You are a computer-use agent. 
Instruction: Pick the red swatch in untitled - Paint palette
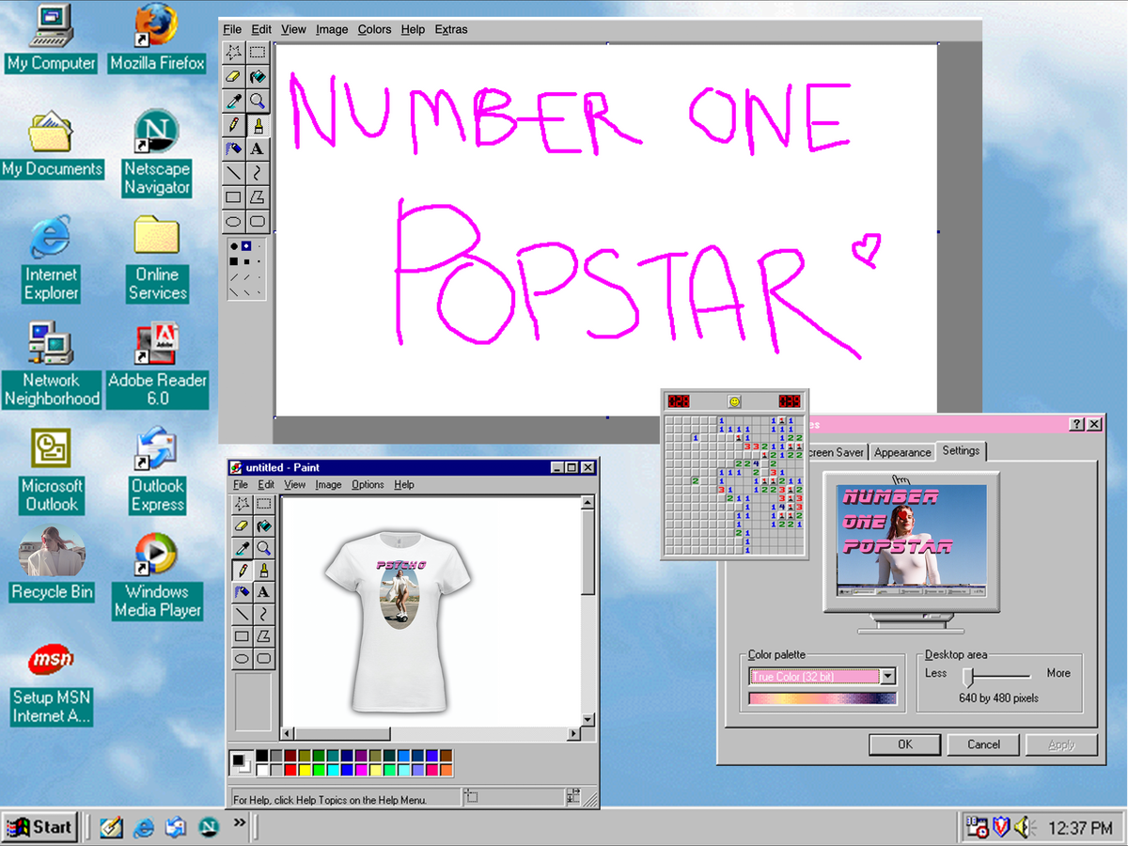[x=290, y=770]
